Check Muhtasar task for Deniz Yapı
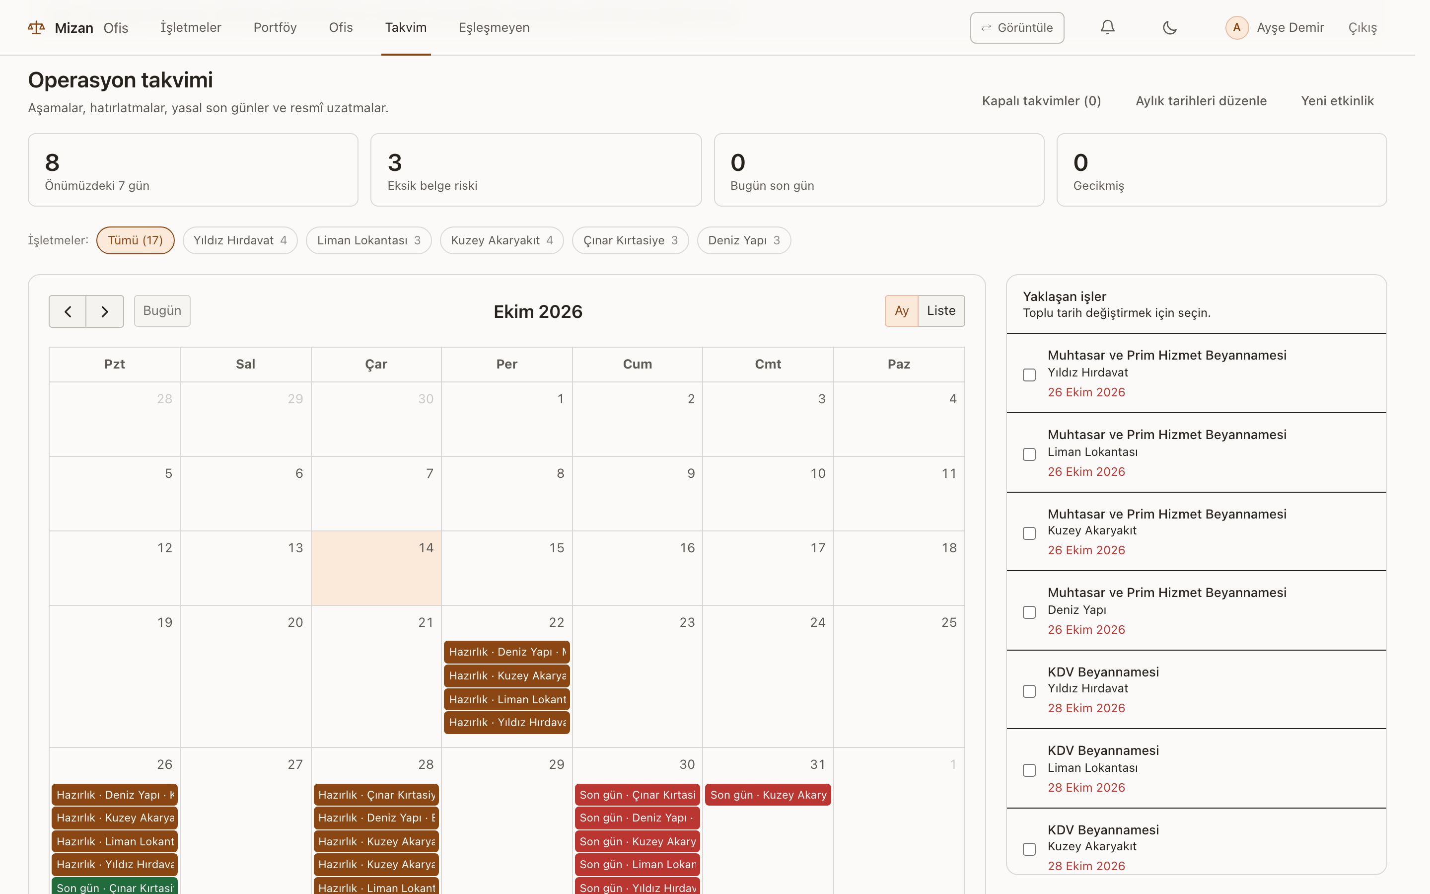The image size is (1430, 894). (1029, 612)
